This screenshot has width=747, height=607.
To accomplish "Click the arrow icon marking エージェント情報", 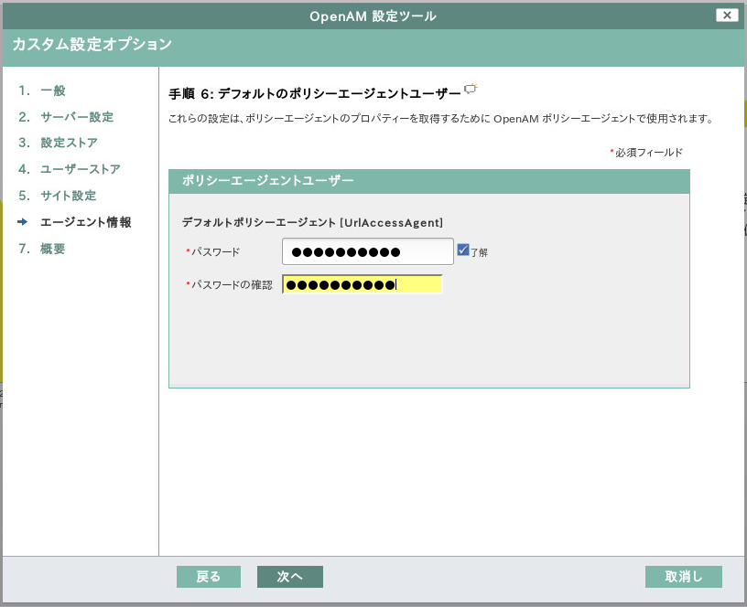I will (x=22, y=219).
